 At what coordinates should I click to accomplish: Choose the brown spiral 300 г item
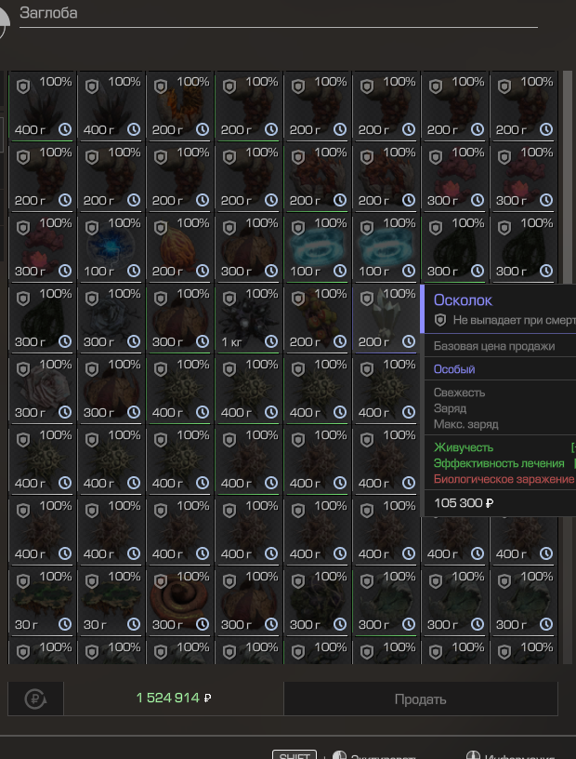click(180, 601)
